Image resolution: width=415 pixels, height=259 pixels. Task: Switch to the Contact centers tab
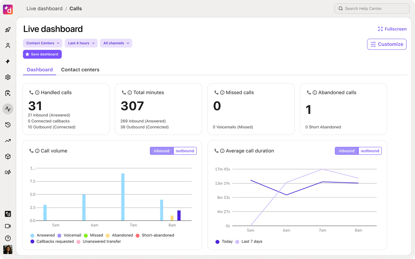(x=80, y=70)
